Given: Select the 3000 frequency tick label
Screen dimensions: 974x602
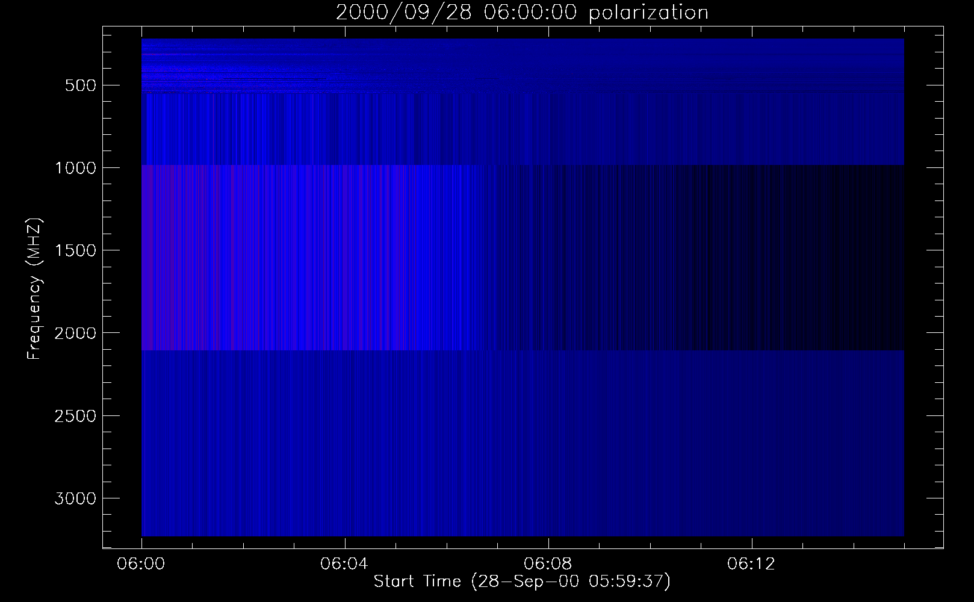Looking at the screenshot, I should [75, 498].
